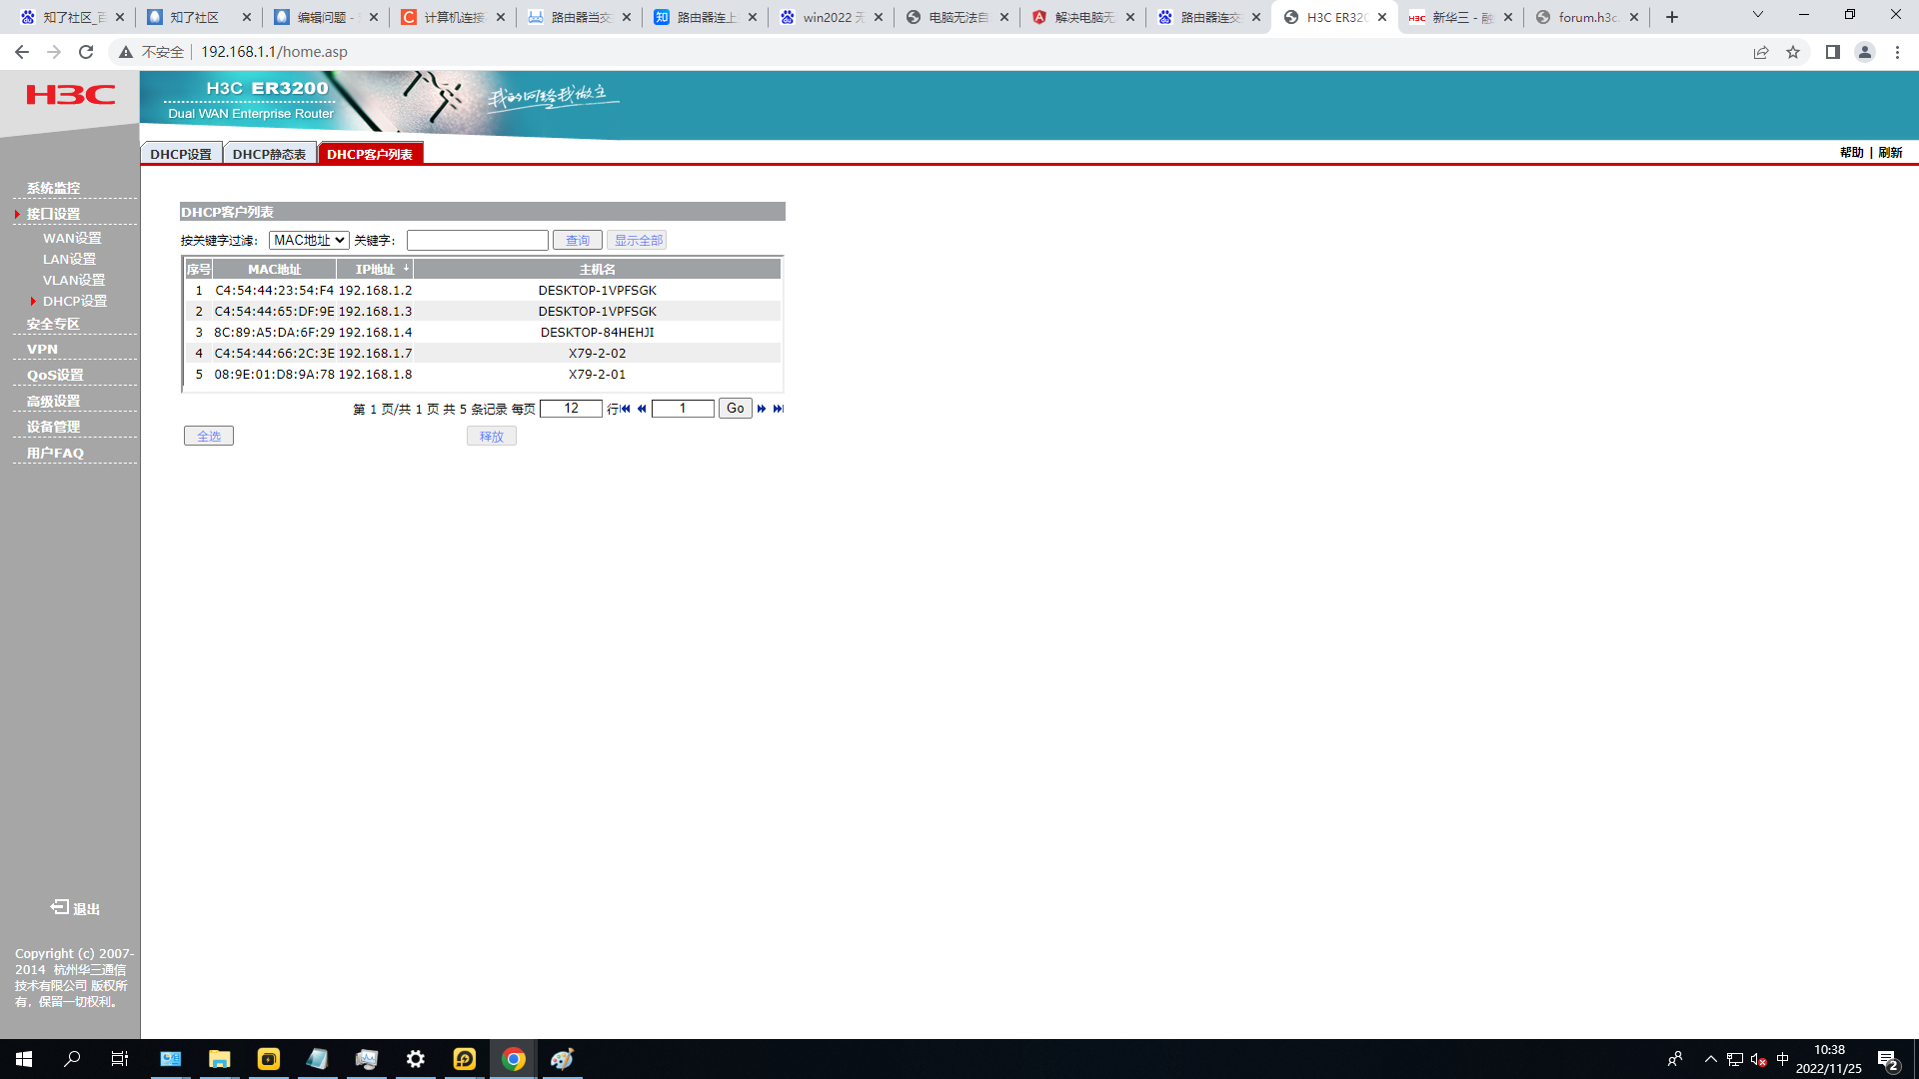Go to the first page of records

pyautogui.click(x=626, y=409)
